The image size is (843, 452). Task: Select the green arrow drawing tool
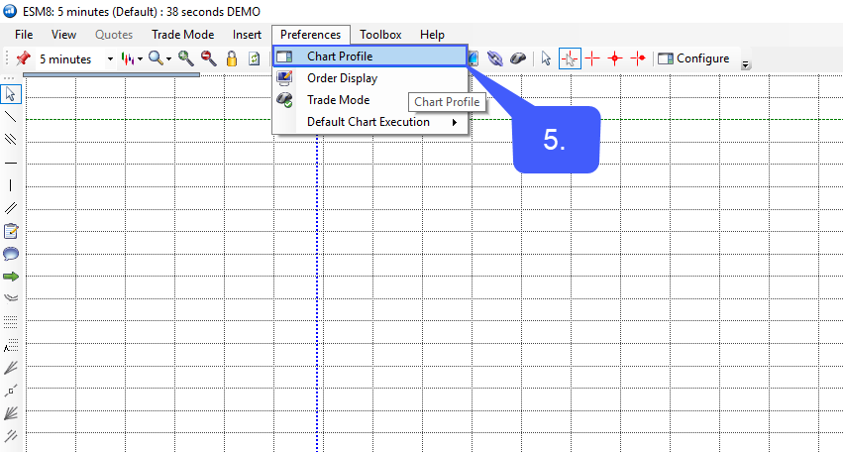coord(11,277)
